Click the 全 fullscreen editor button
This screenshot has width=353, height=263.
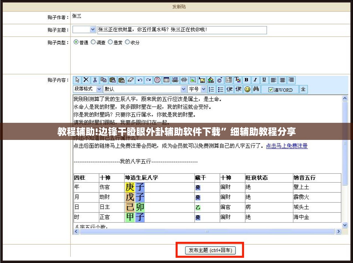click(303, 89)
